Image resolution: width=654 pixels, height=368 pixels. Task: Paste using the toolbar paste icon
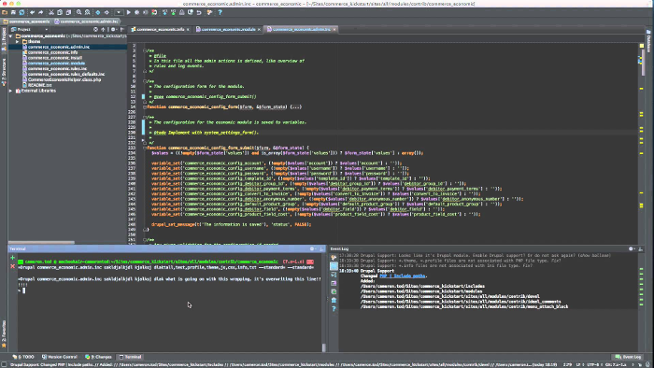click(68, 12)
